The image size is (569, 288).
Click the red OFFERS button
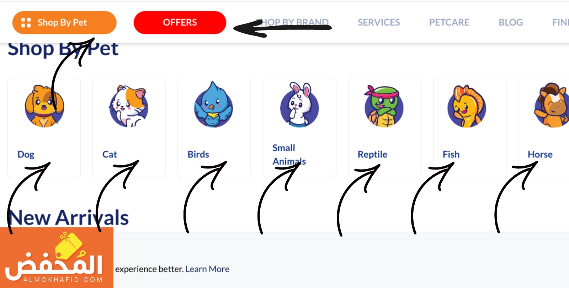[180, 23]
